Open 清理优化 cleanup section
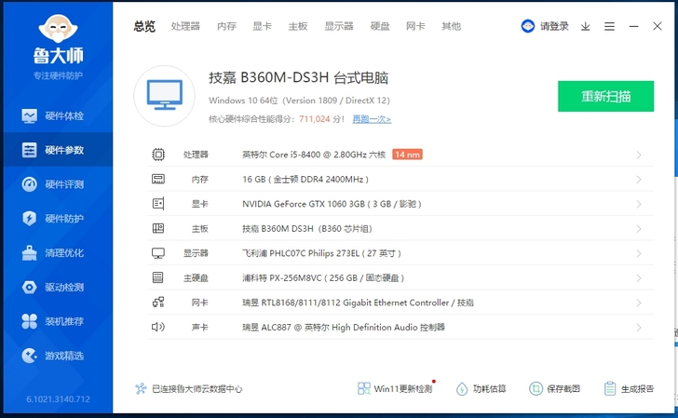 point(58,253)
